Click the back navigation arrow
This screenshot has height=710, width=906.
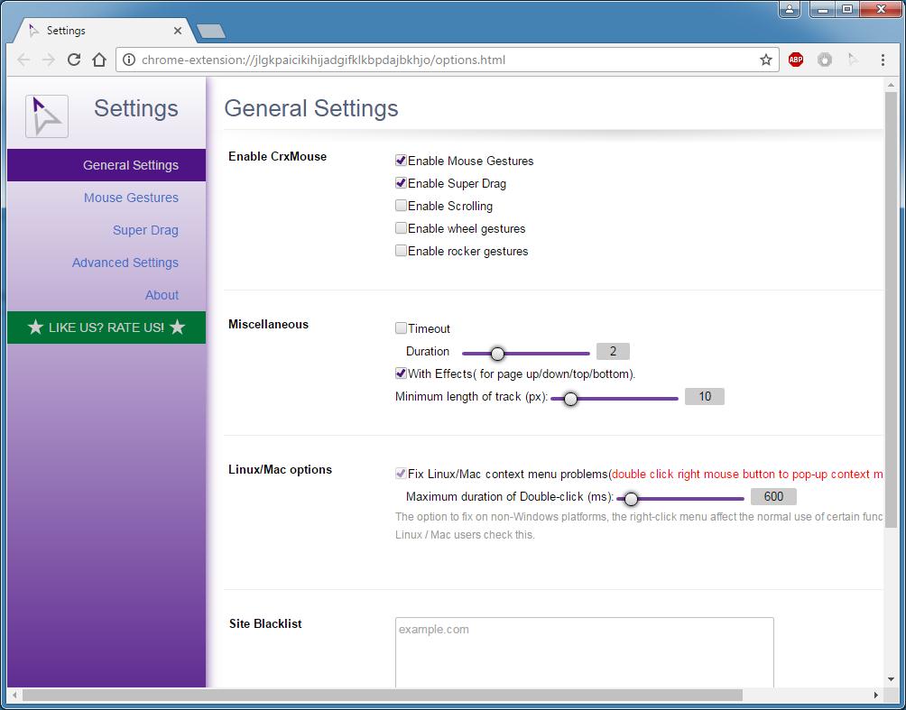23,60
